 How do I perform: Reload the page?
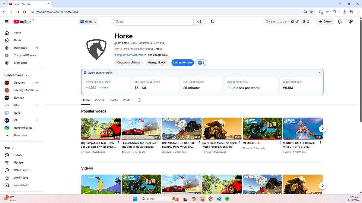(18, 12)
